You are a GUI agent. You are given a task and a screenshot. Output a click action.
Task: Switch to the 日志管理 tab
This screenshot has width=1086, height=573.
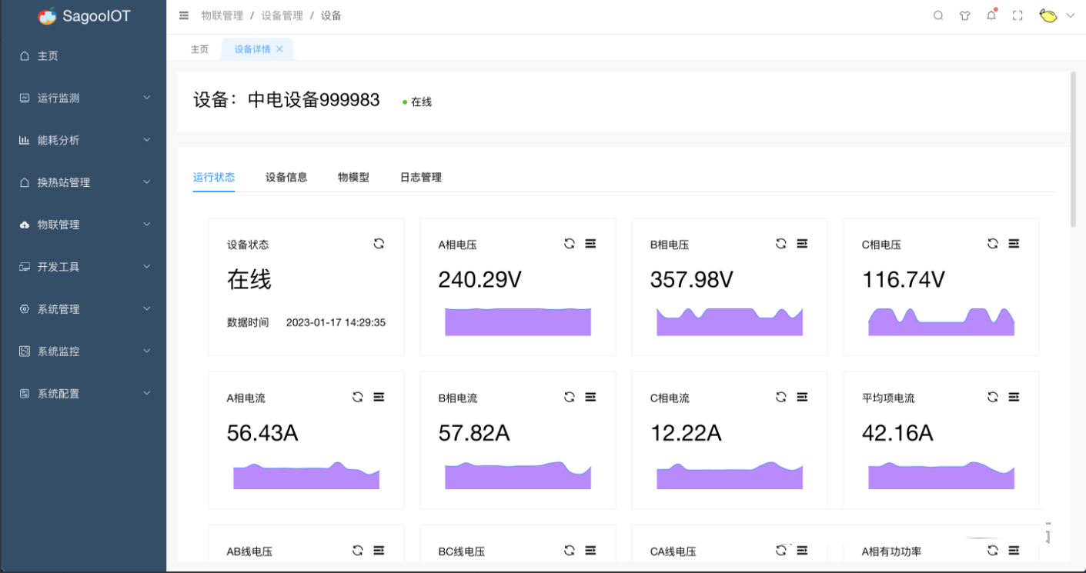tap(420, 177)
